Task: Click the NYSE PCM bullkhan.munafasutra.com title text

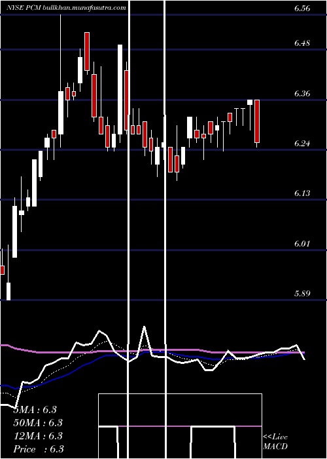Action: point(66,8)
